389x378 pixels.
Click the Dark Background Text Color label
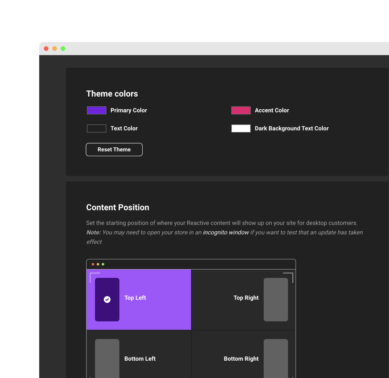click(x=292, y=129)
